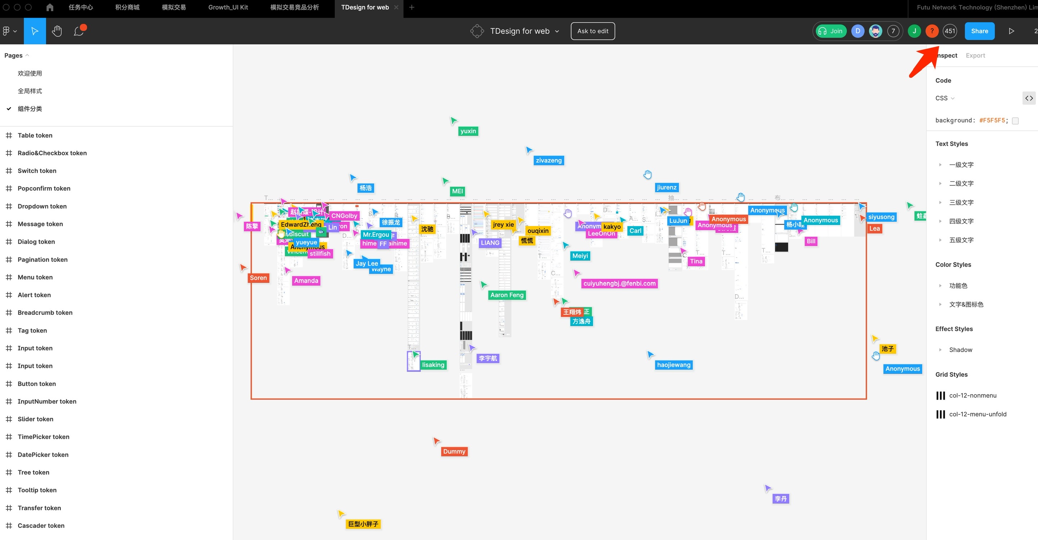The image size is (1038, 540).
Task: Select the 欢迎使用 page
Action: point(30,73)
